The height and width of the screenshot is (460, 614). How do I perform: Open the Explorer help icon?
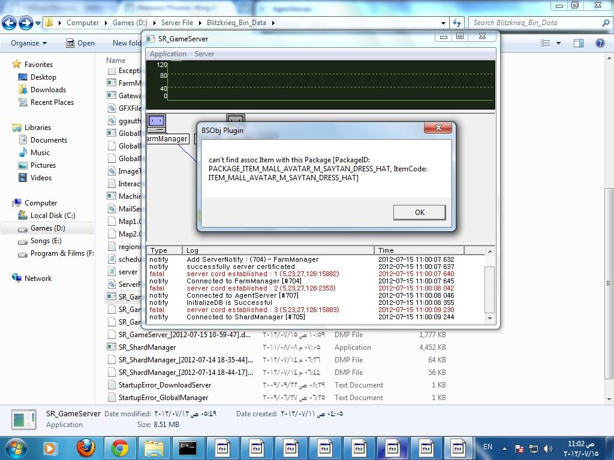click(600, 43)
